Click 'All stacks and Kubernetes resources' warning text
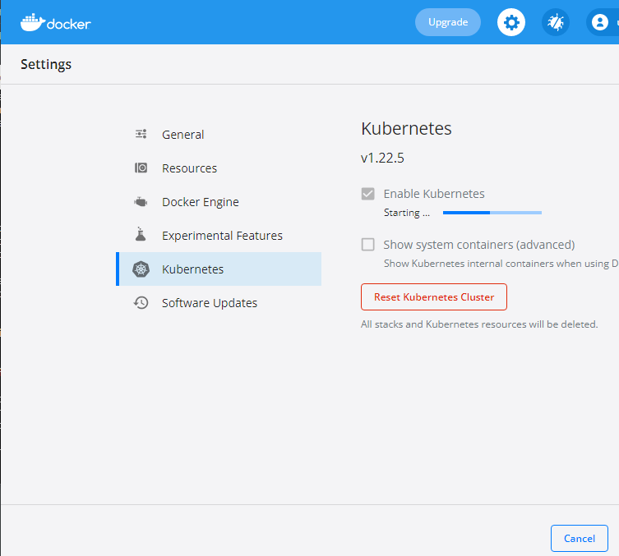 click(479, 324)
